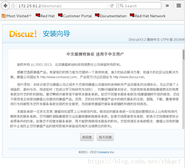Open the Comsenz Inc. footer link
Image resolution: width=185 pixels, height=168 pixels.
(x=103, y=152)
